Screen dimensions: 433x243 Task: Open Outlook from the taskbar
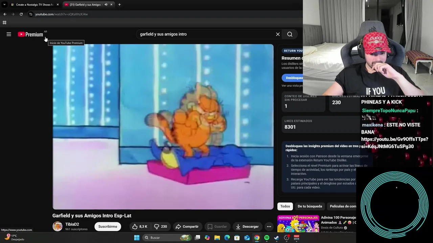(x=247, y=238)
